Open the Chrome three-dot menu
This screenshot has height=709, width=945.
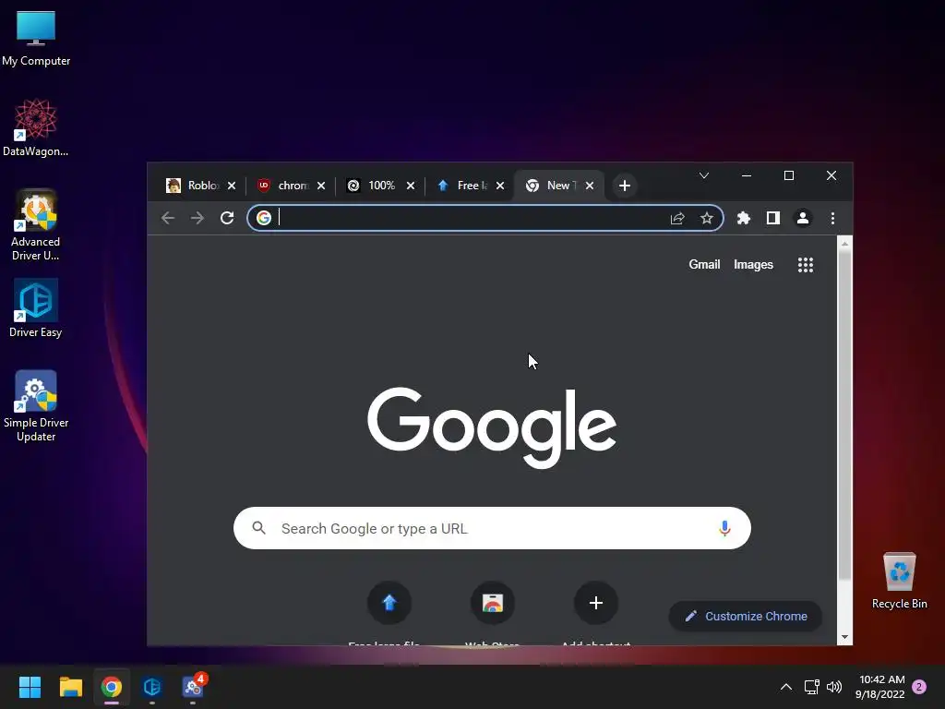[x=832, y=218]
